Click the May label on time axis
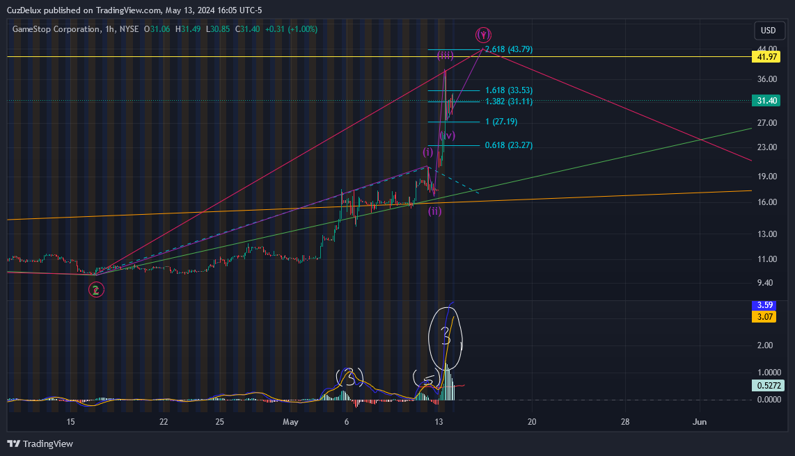This screenshot has width=795, height=456. 290,421
